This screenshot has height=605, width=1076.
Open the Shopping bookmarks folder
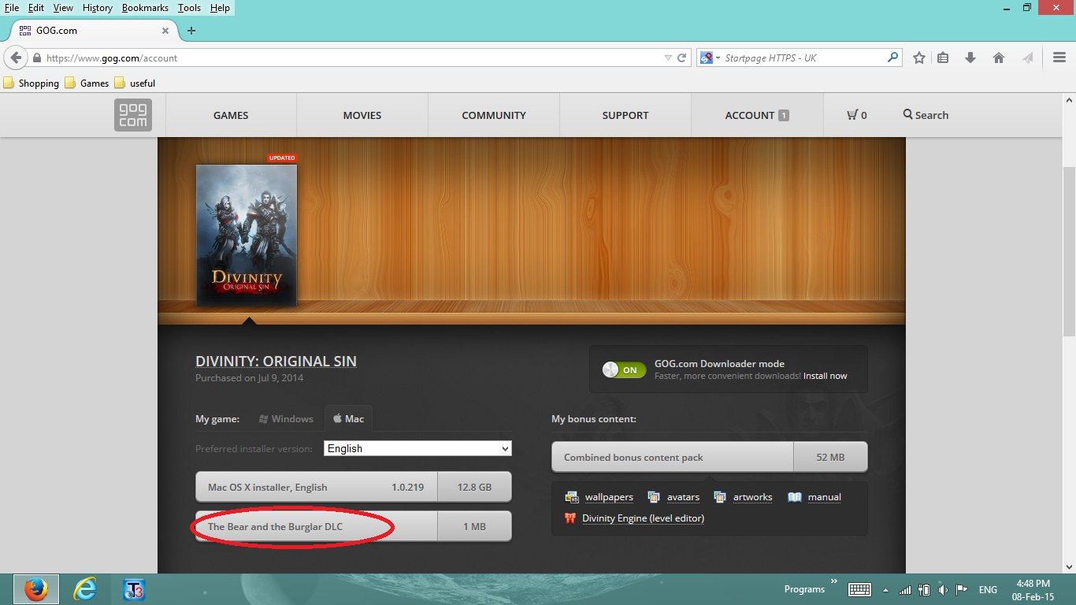click(x=32, y=83)
